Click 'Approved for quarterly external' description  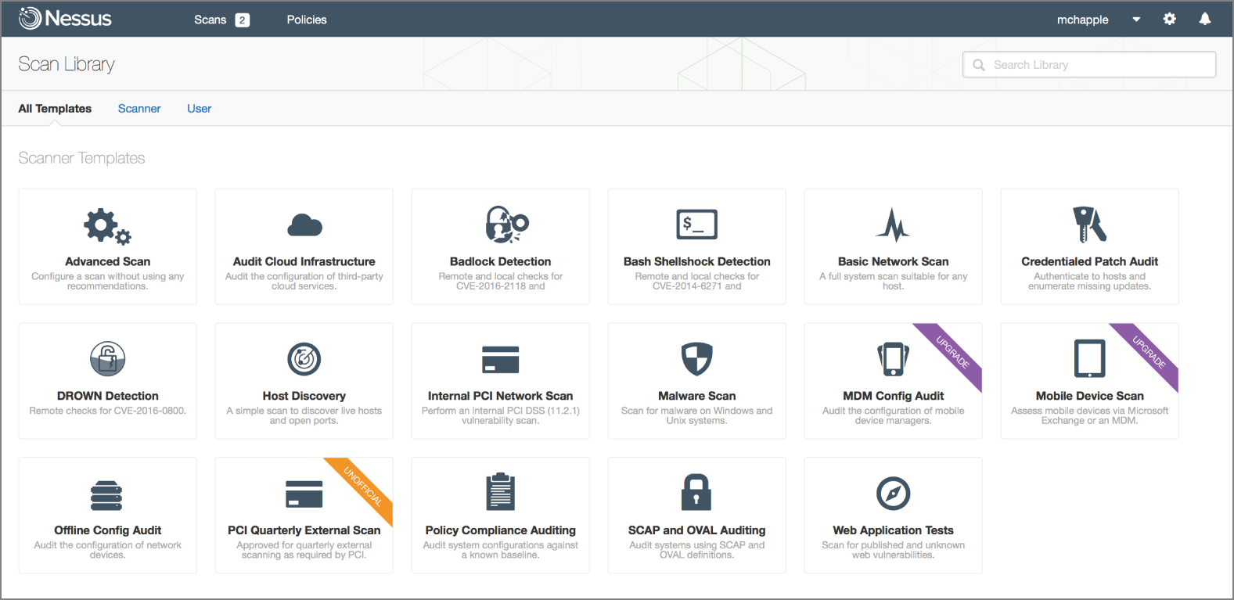304,550
